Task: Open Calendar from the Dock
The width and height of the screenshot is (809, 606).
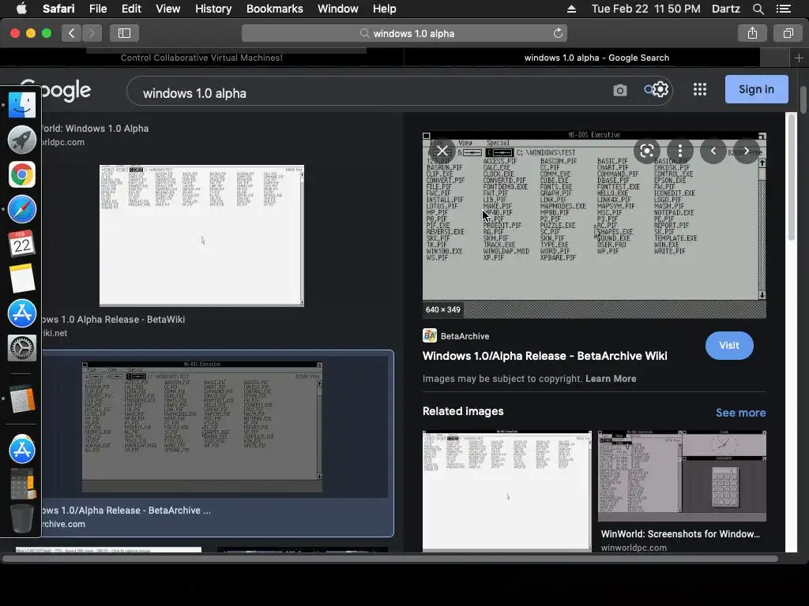Action: [21, 244]
